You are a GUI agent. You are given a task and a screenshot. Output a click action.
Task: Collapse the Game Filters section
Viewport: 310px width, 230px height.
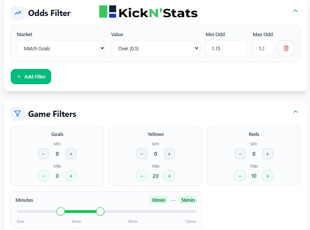pyautogui.click(x=295, y=112)
